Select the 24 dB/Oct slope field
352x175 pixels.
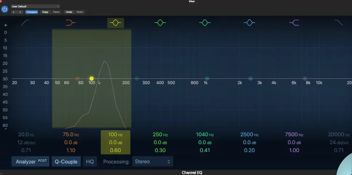[339, 143]
